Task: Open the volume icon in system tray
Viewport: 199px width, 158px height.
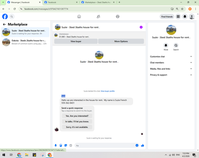Action: (173, 155)
